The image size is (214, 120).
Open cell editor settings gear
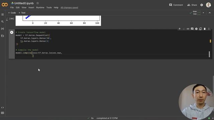tap(196, 29)
